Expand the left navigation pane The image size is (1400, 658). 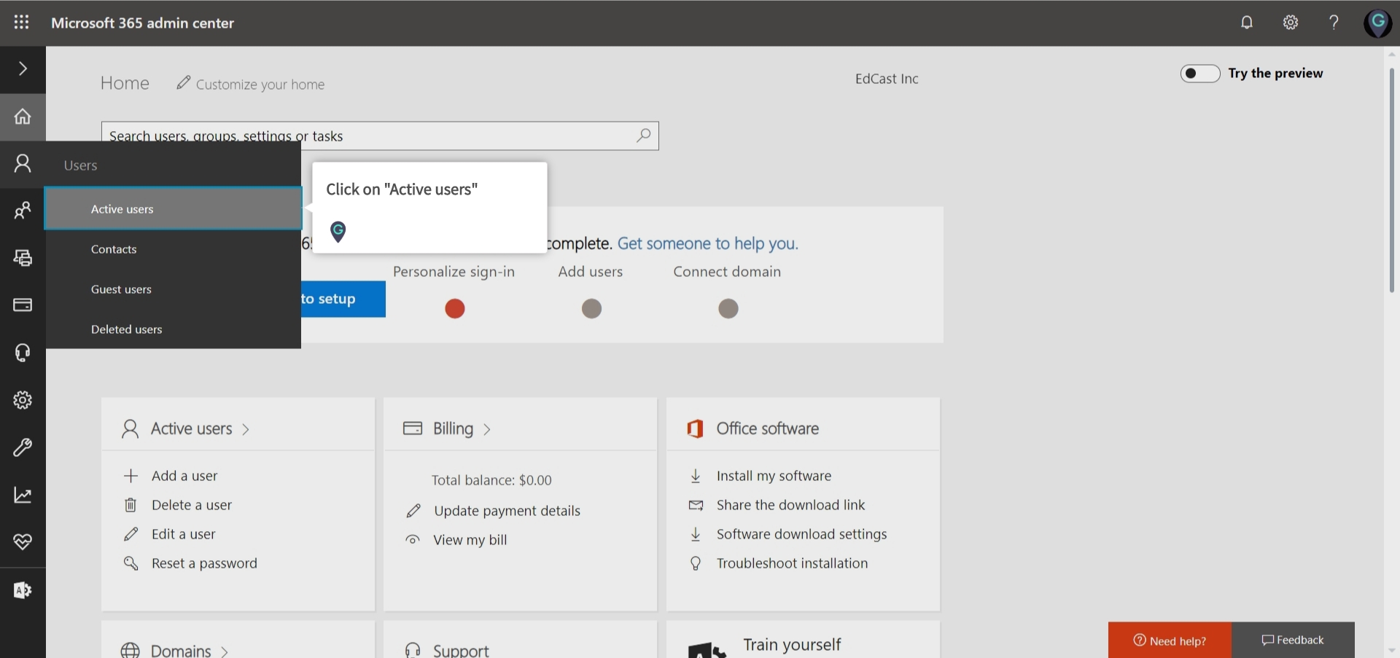(23, 68)
